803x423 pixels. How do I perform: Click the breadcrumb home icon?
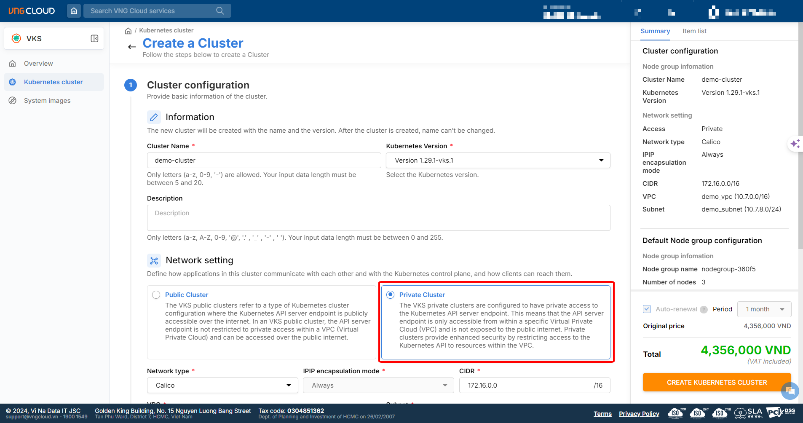click(x=128, y=31)
